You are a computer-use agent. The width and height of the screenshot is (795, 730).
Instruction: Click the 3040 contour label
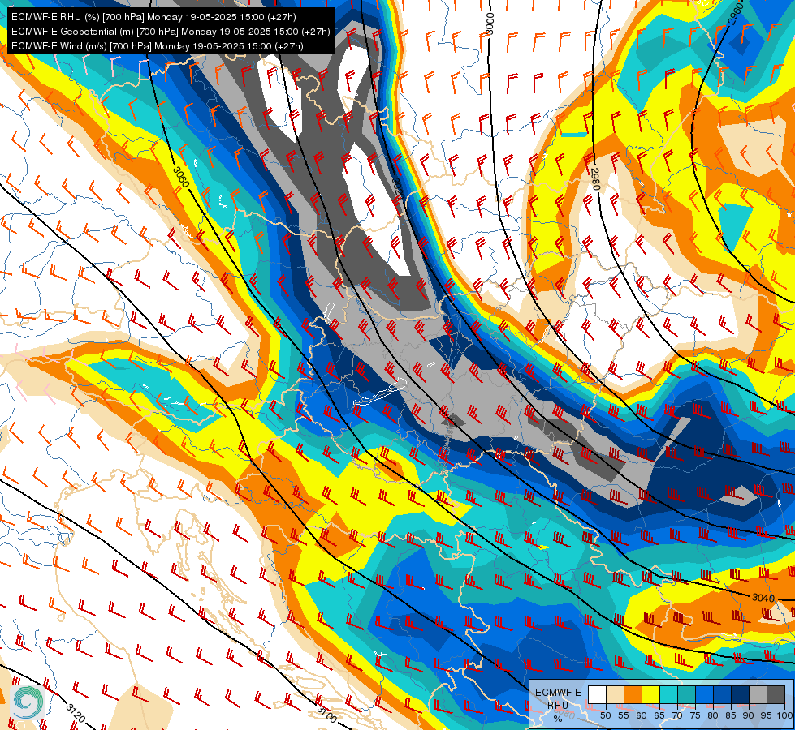click(763, 598)
